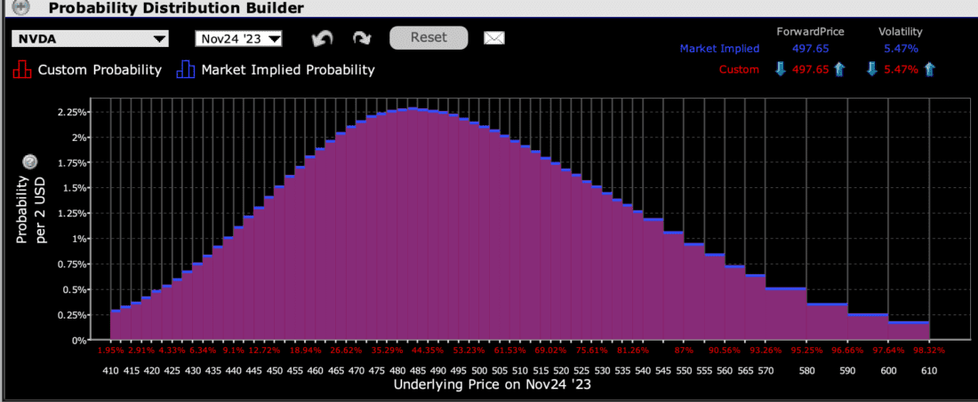Screen dimensions: 978x402
Task: Click the envelope mail icon
Action: pos(494,38)
